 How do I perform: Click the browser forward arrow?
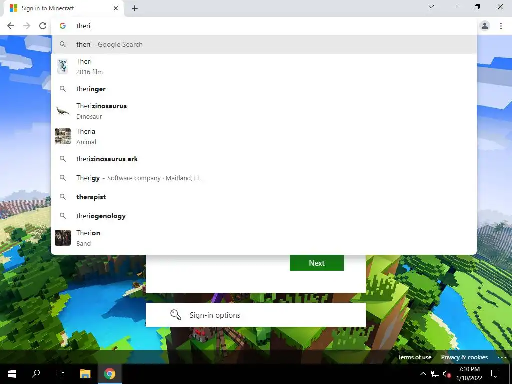click(x=27, y=26)
